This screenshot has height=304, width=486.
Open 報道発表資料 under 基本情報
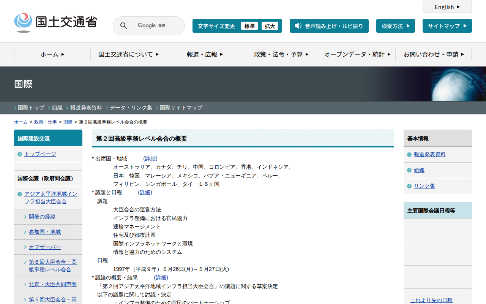point(430,154)
